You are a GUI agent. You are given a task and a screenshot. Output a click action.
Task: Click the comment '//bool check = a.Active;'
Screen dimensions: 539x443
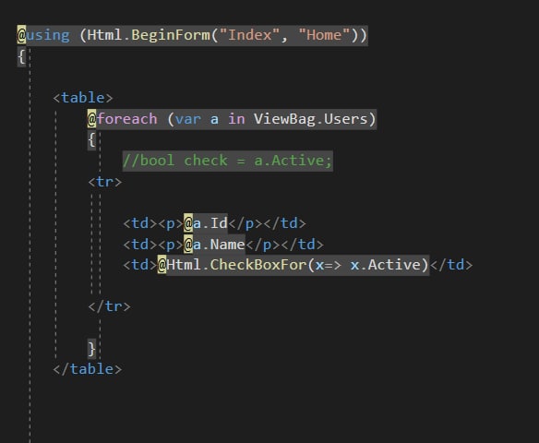(228, 161)
